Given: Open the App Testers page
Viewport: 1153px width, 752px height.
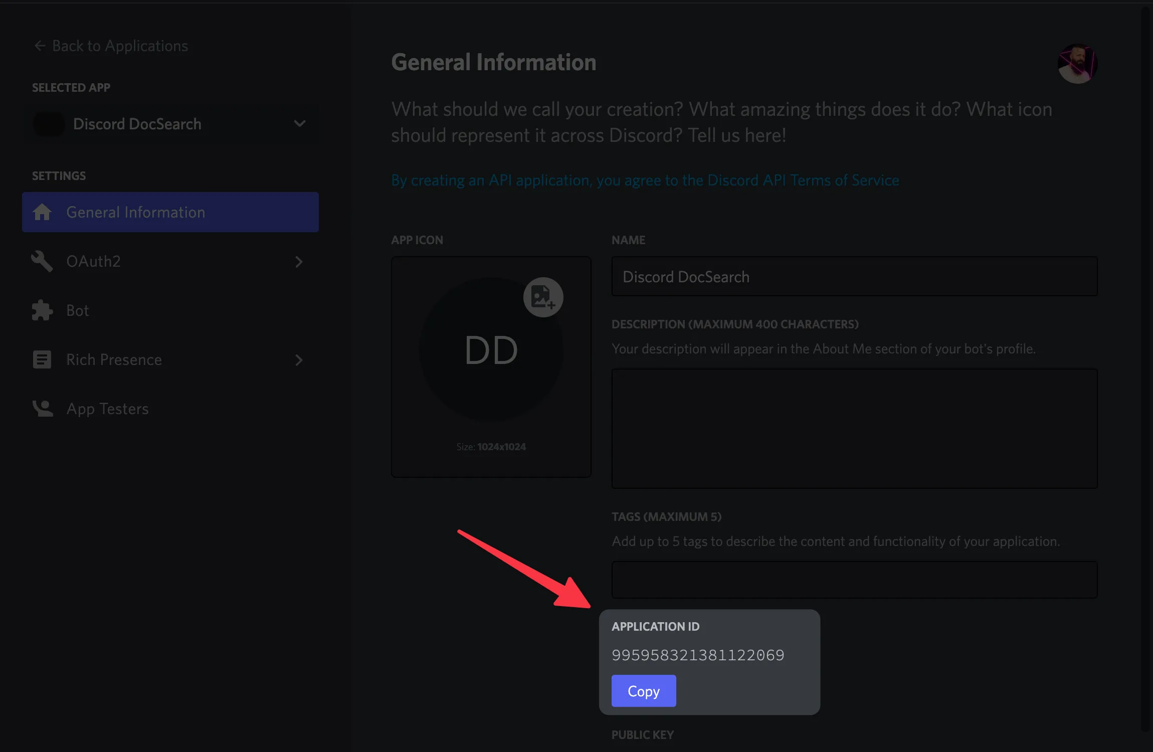Looking at the screenshot, I should click(170, 409).
